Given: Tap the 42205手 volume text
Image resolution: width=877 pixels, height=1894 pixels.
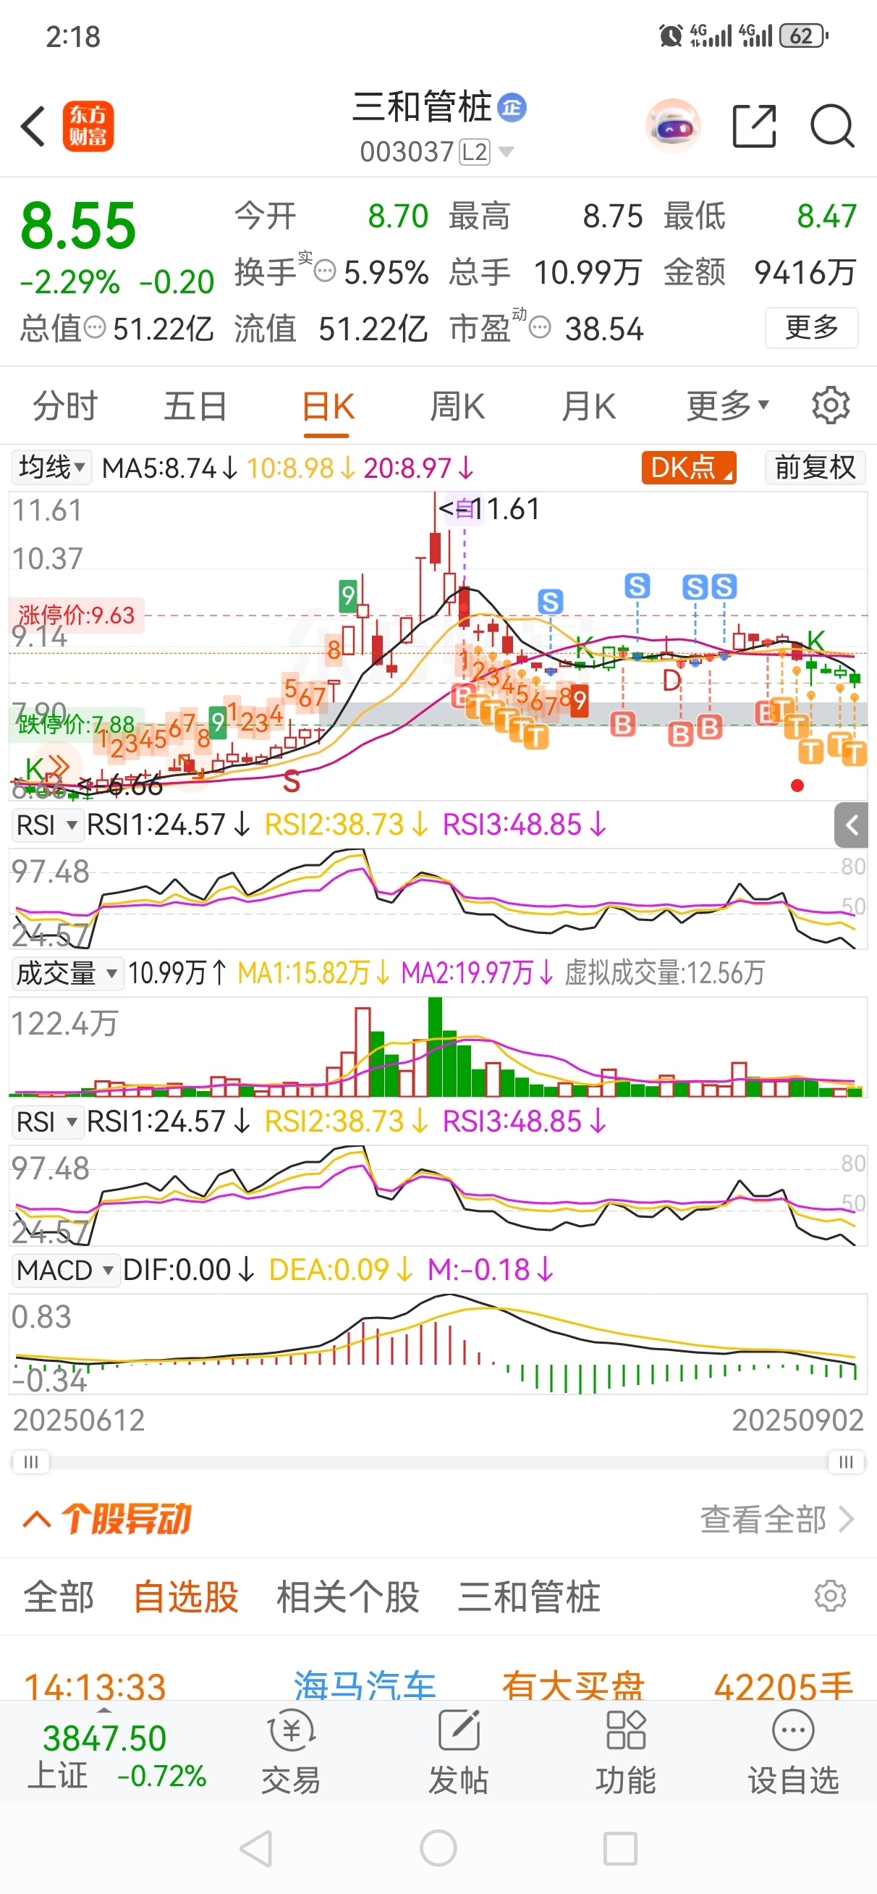Looking at the screenshot, I should pyautogui.click(x=783, y=1685).
